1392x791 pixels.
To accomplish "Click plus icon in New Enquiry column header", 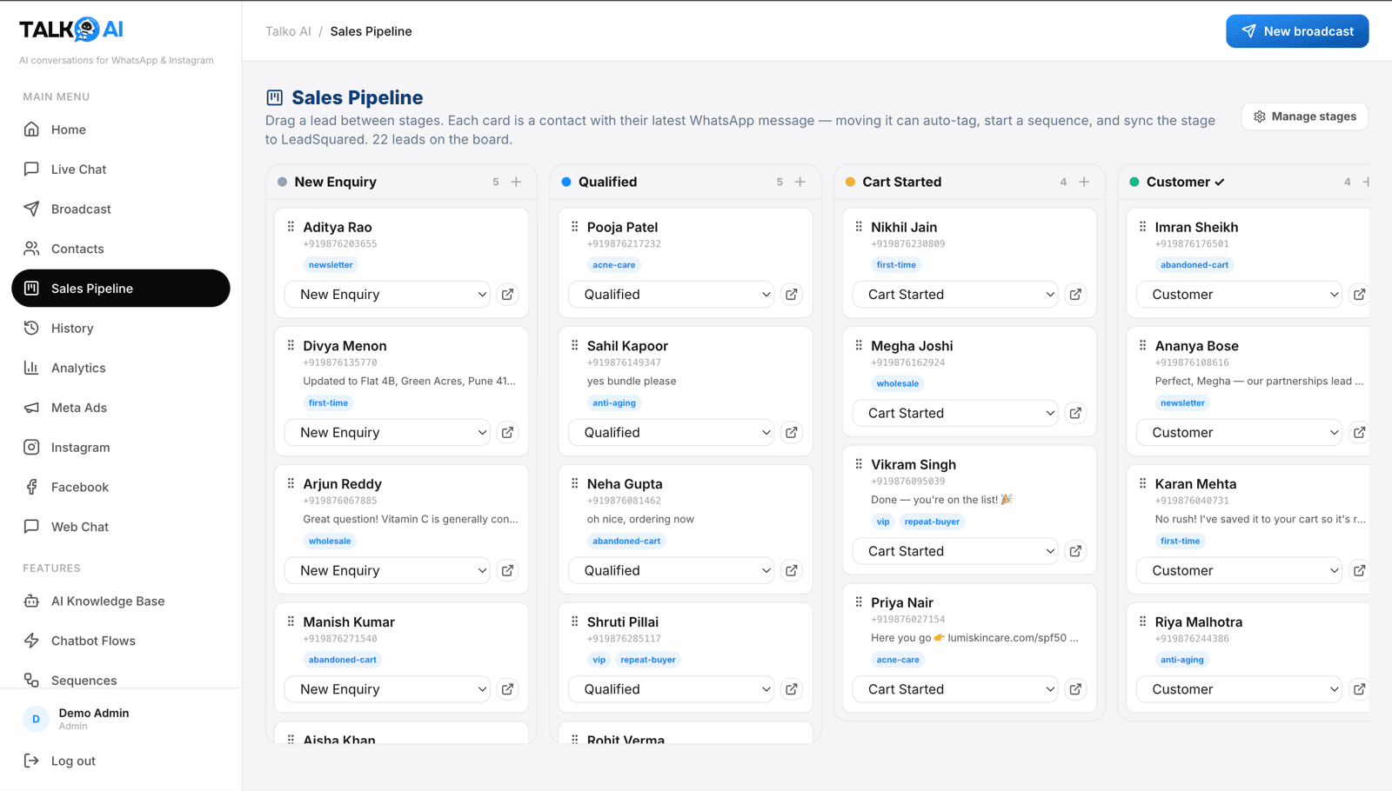I will coord(516,182).
